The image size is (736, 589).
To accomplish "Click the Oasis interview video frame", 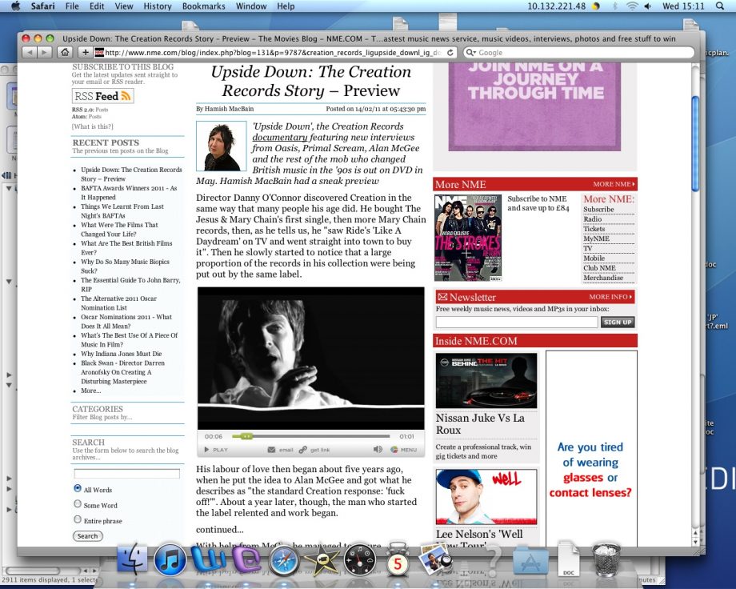I will (x=310, y=358).
